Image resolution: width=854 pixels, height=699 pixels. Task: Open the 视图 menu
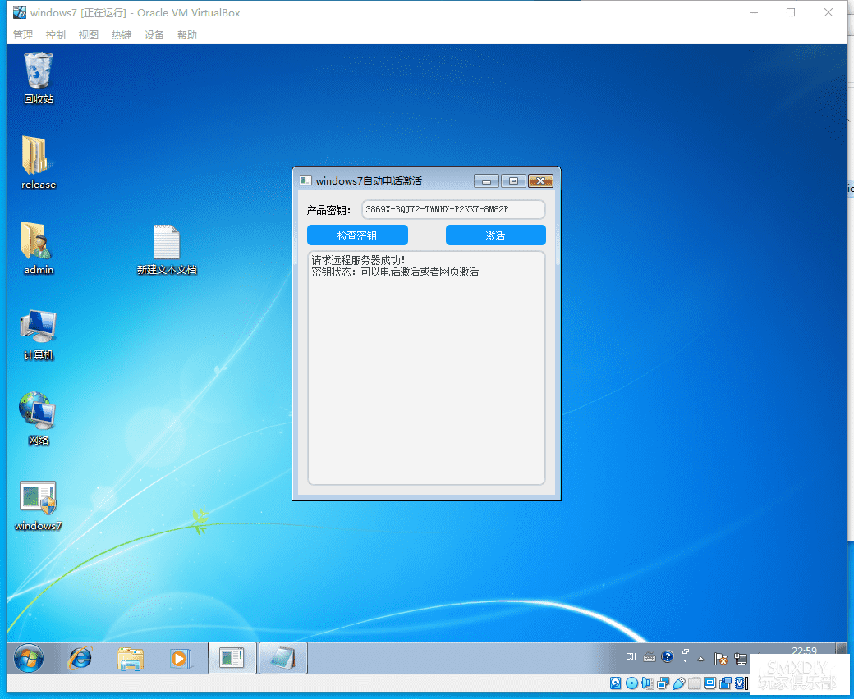[x=88, y=34]
